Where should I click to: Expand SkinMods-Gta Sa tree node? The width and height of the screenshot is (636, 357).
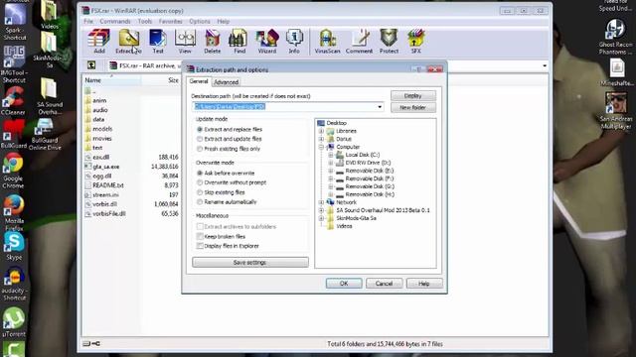[321, 218]
